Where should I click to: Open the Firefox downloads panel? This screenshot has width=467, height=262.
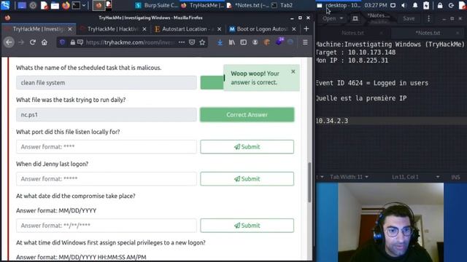pos(220,42)
